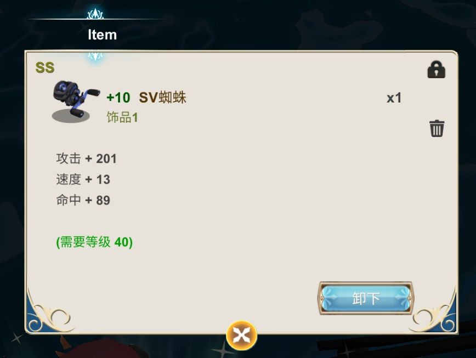
Task: Click the +10 enhancement level text
Action: (118, 98)
